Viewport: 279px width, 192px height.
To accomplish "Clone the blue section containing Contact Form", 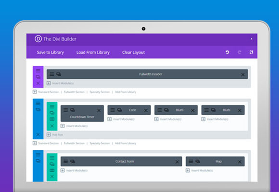I will pyautogui.click(x=38, y=161).
